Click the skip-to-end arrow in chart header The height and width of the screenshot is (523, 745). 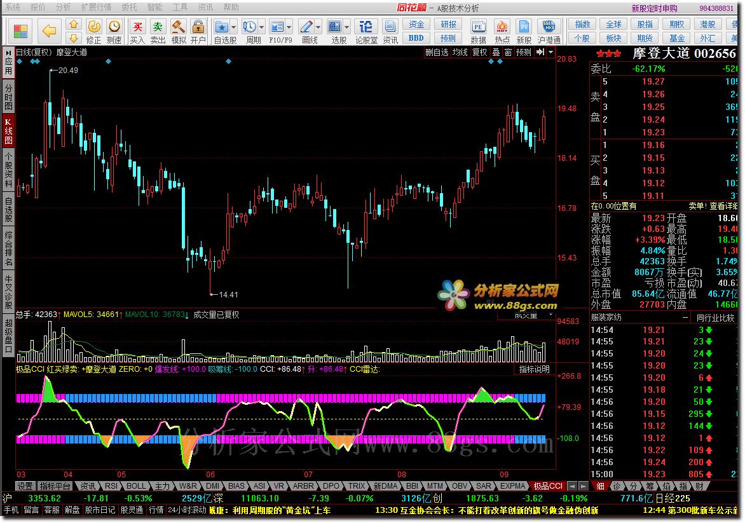click(541, 52)
